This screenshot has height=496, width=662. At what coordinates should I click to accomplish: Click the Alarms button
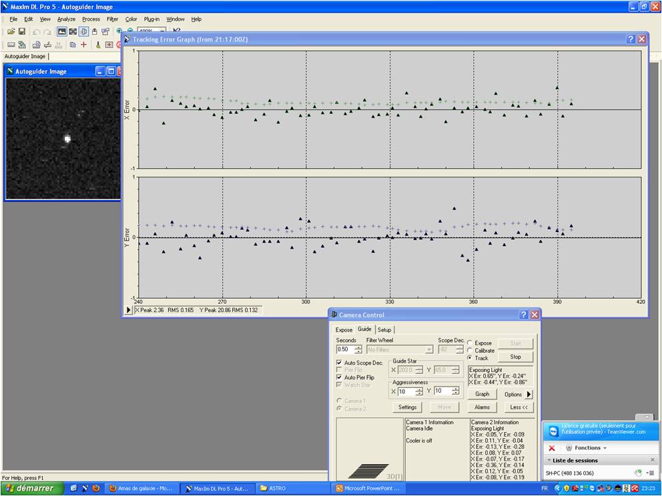[x=482, y=407]
